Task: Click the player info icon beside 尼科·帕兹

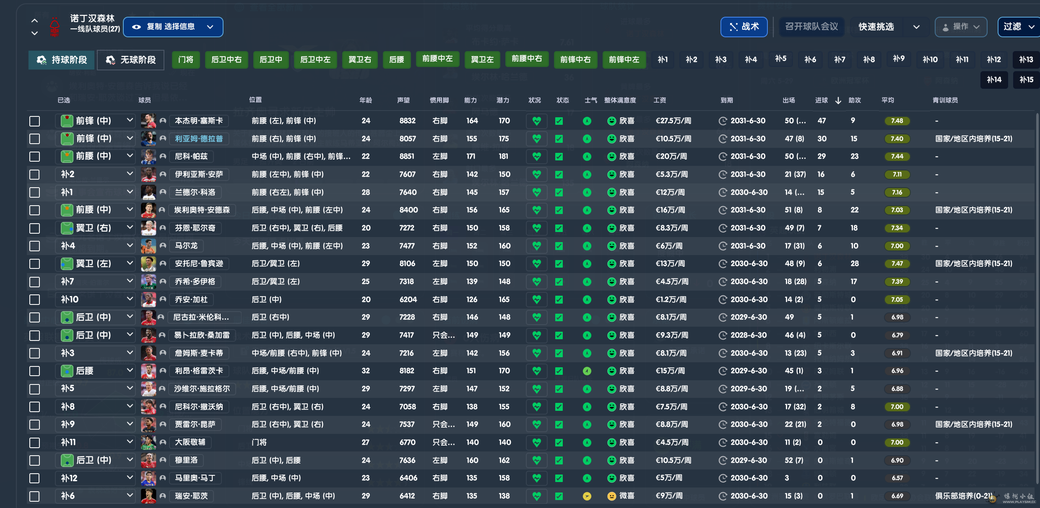Action: (163, 157)
